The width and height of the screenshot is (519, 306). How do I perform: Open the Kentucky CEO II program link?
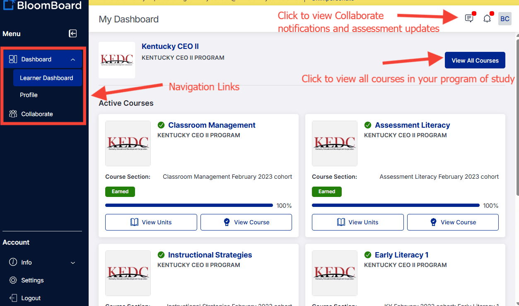(170, 46)
